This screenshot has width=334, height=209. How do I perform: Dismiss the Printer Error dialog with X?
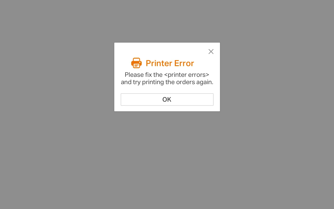tap(211, 51)
